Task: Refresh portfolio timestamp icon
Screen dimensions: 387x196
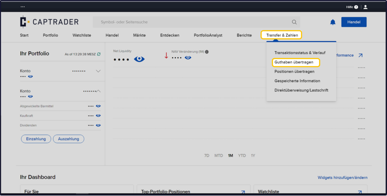Action: click(x=99, y=54)
